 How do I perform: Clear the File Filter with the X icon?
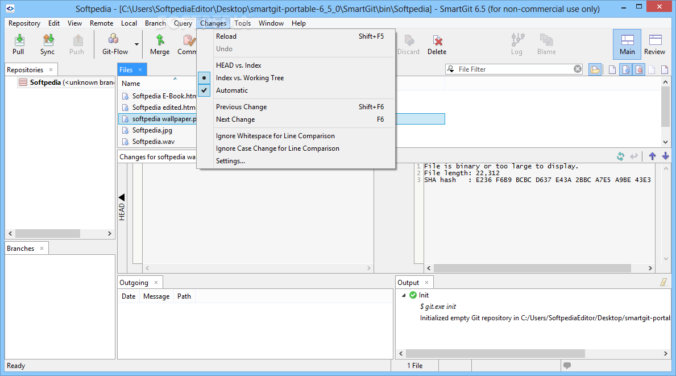point(578,69)
